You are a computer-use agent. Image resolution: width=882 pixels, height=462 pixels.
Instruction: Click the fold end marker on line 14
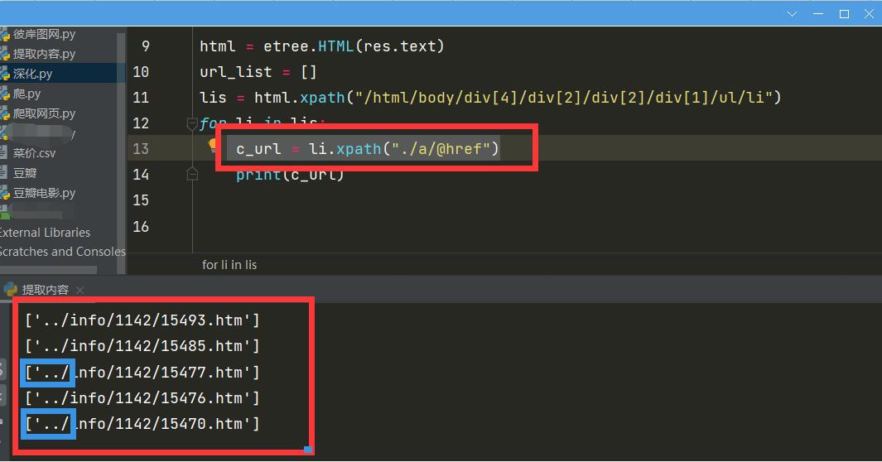coord(192,174)
